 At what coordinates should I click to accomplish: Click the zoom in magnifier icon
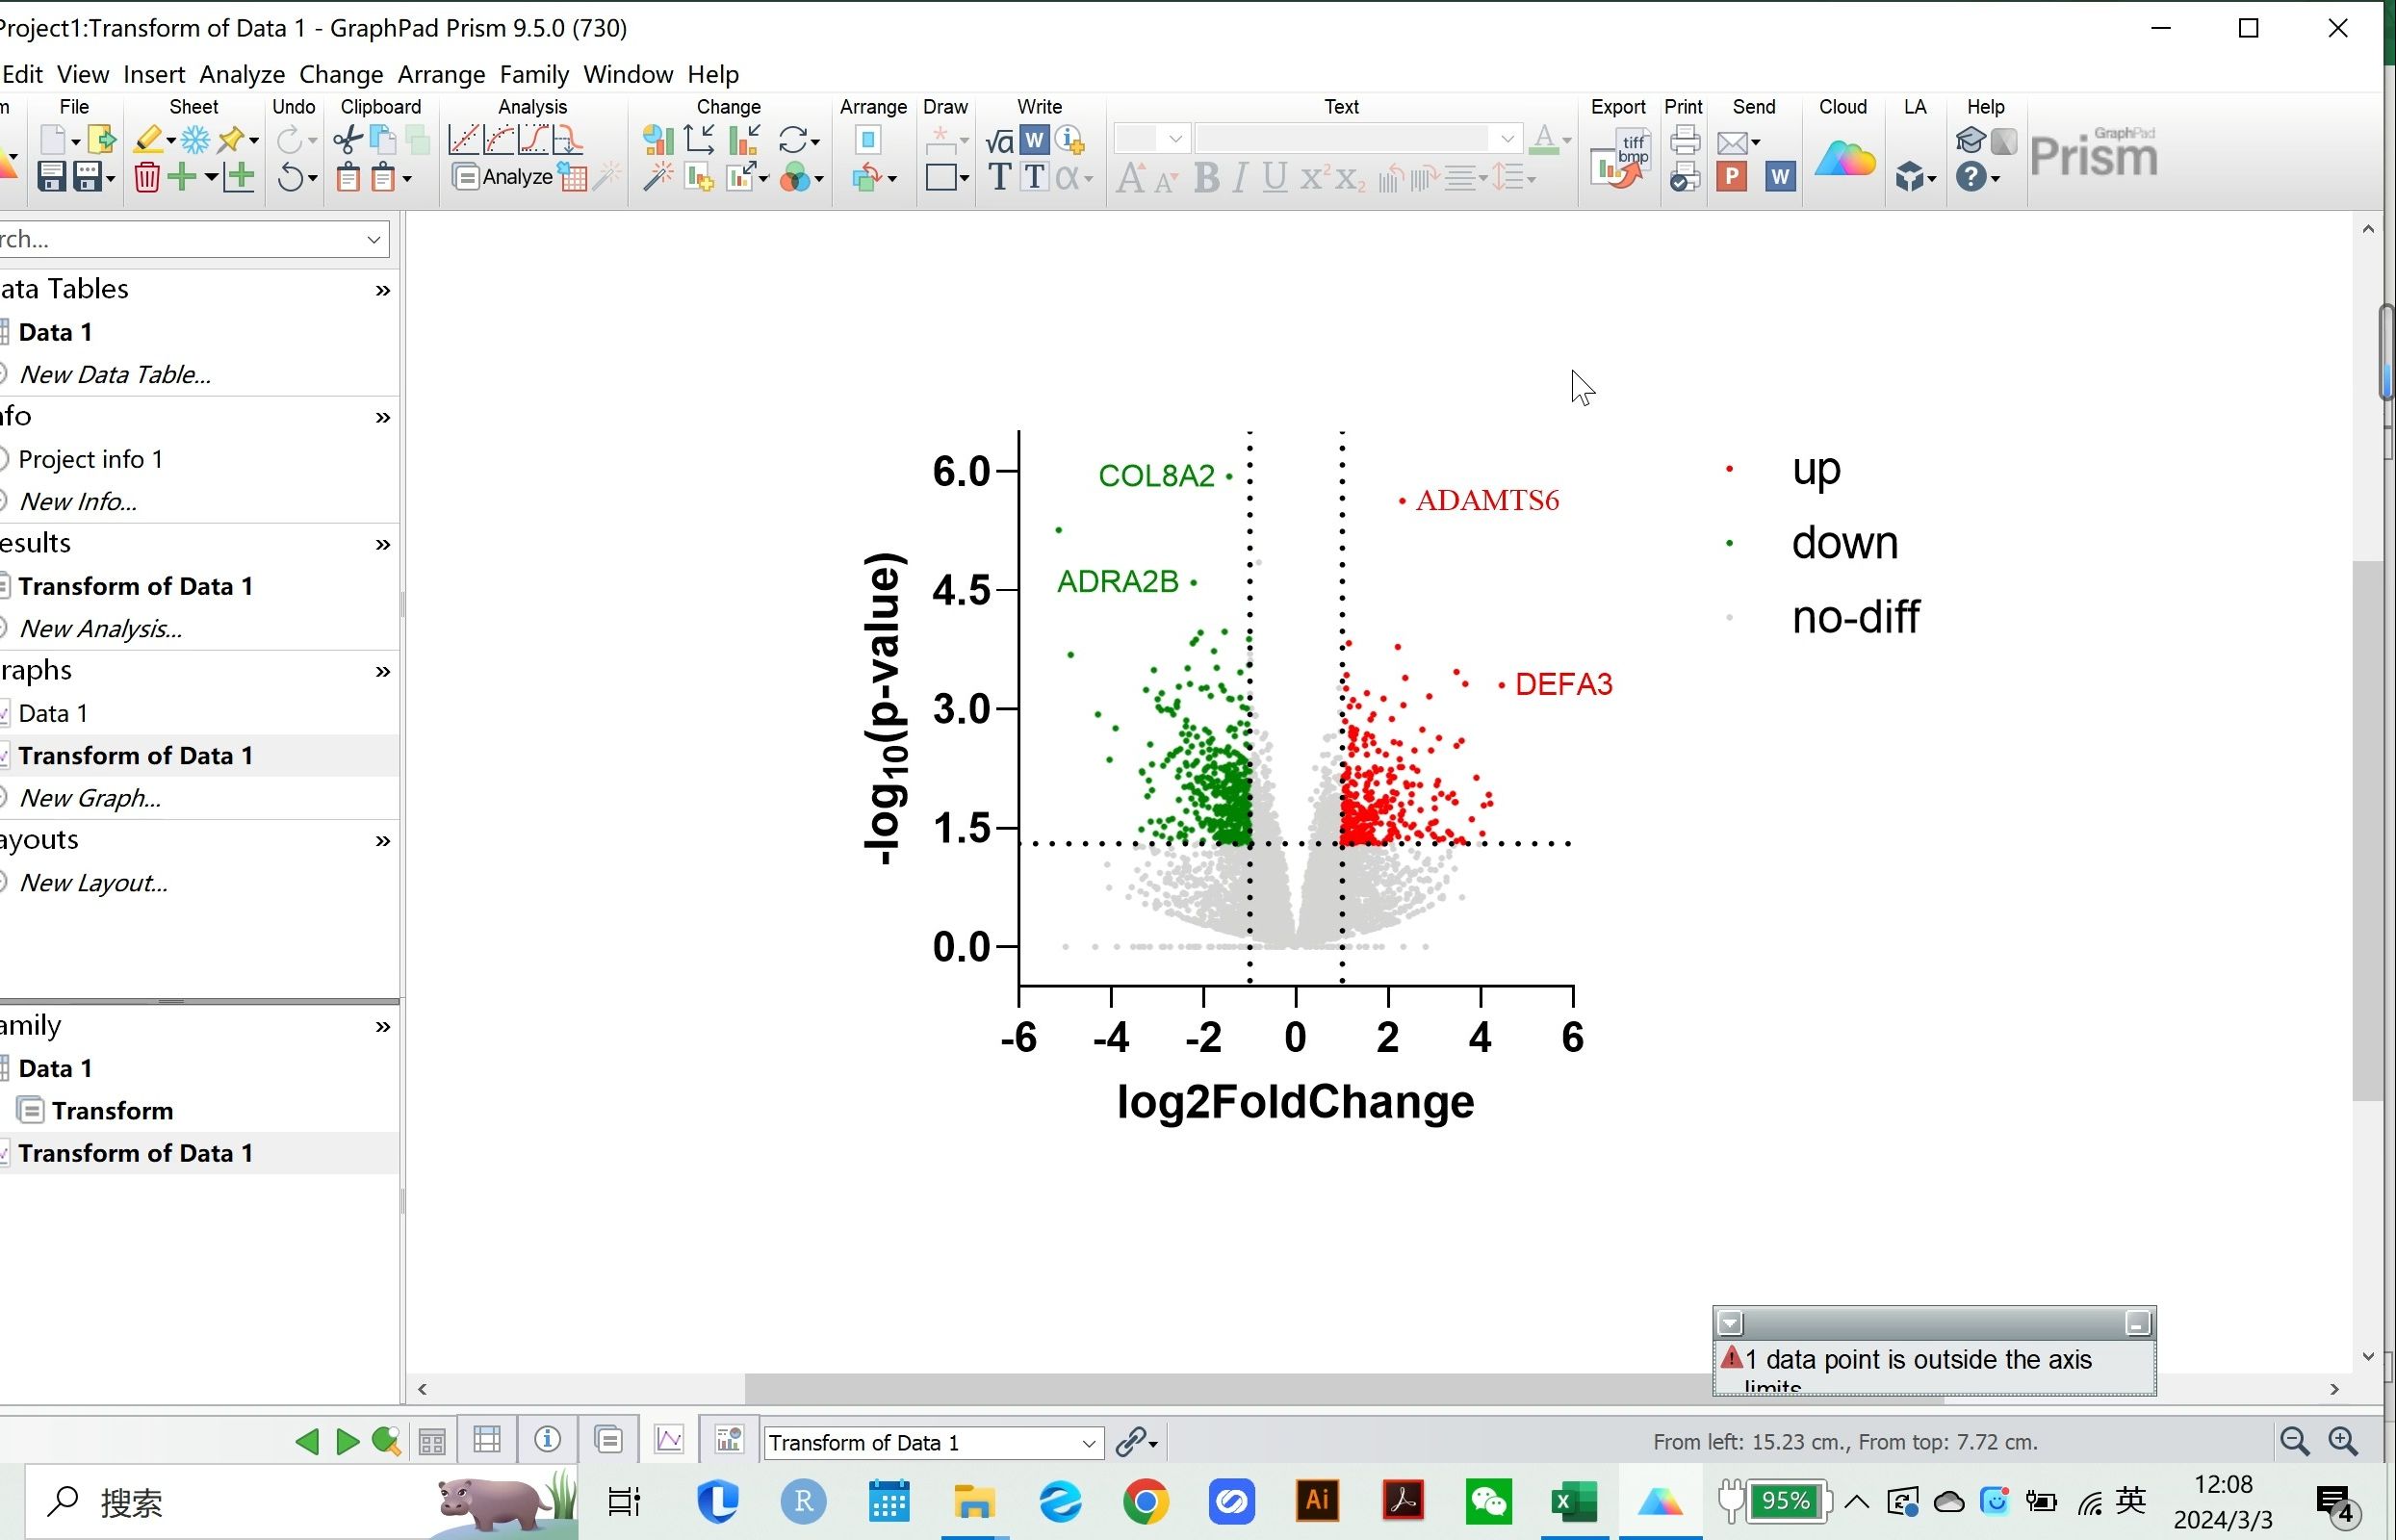click(2343, 1441)
